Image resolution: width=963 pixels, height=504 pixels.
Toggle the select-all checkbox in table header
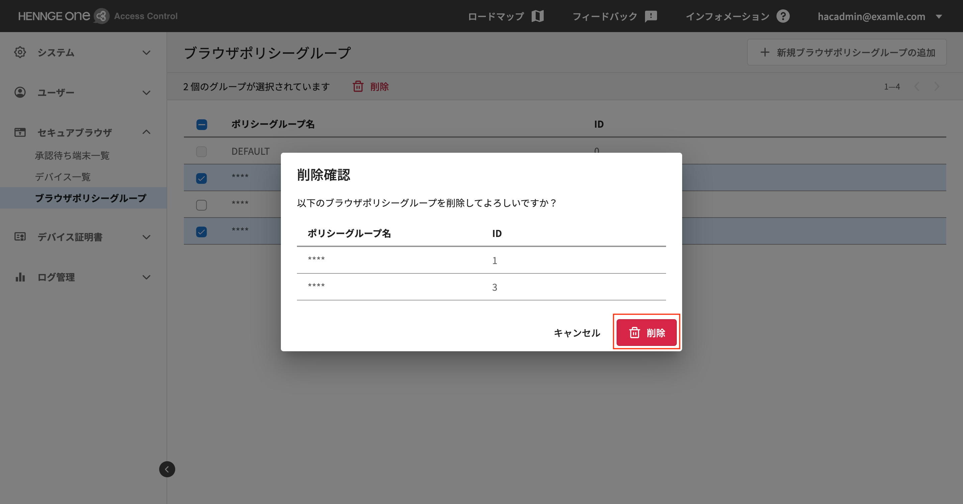pos(202,124)
